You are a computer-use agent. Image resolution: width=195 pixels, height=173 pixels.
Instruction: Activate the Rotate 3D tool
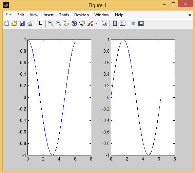[x=74, y=23]
